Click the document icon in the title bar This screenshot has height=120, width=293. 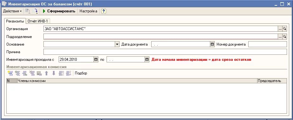coord(4,4)
